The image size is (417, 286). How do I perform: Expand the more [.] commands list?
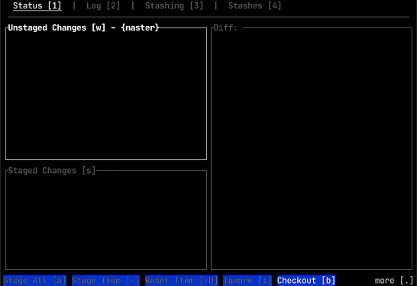[x=394, y=281]
